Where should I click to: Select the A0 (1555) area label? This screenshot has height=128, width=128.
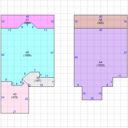coord(27,54)
